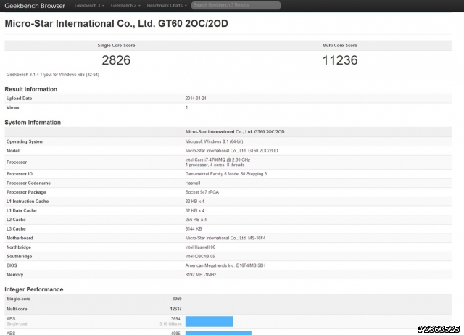This screenshot has height=335, width=464.
Task: Click the Multi-Core Score header label
Action: click(340, 45)
